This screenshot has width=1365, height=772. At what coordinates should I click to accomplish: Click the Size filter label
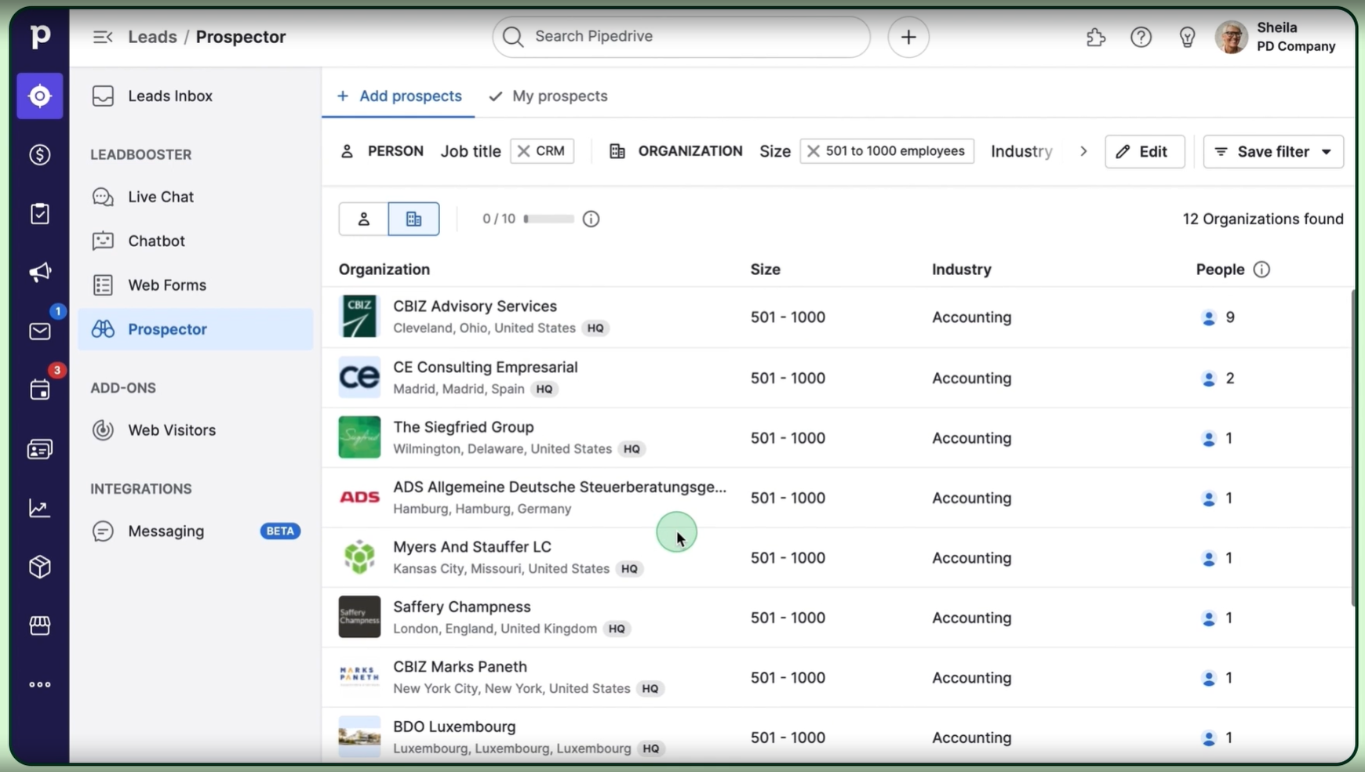775,151
